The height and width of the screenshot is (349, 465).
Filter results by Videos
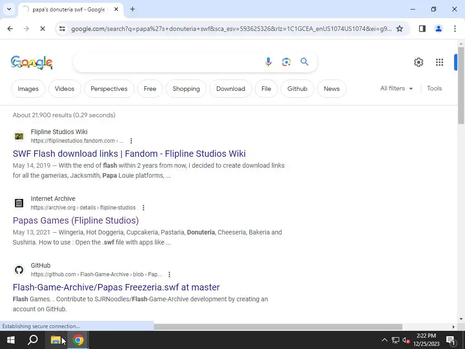(64, 89)
